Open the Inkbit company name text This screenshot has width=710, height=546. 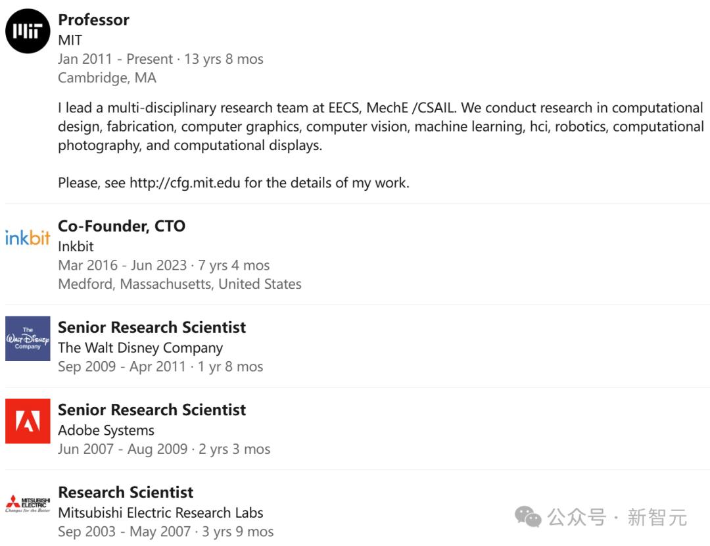click(x=76, y=246)
